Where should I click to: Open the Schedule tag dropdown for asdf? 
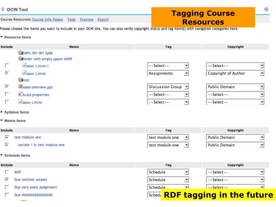(168, 172)
